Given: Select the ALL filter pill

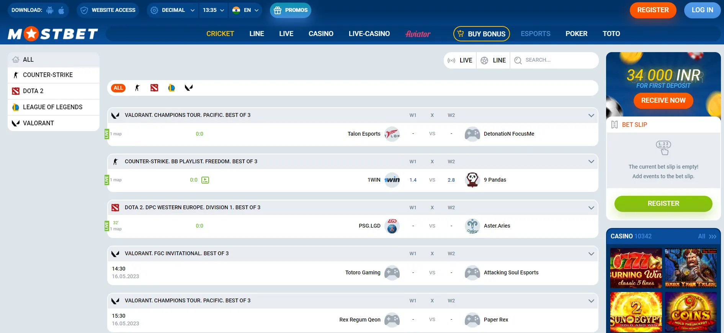Looking at the screenshot, I should point(118,88).
